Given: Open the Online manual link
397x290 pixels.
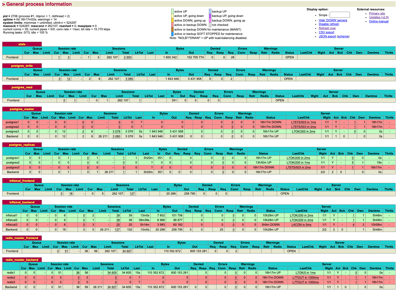Looking at the screenshot, I should (x=379, y=21).
